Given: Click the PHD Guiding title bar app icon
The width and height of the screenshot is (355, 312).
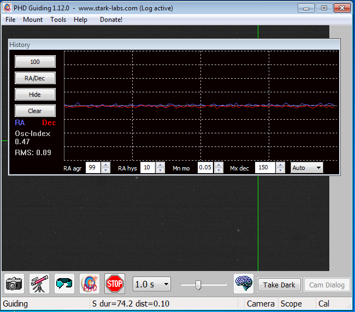Looking at the screenshot, I should tap(7, 8).
